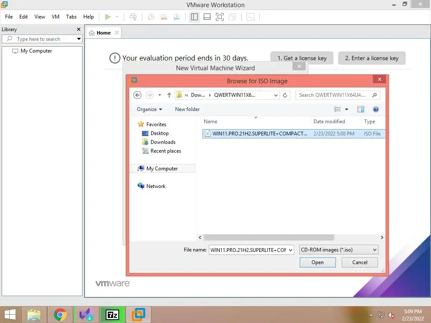Open the File menu

(x=9, y=17)
